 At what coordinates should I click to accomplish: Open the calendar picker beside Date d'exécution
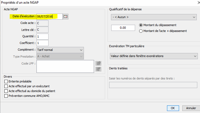pyautogui.click(x=66, y=17)
